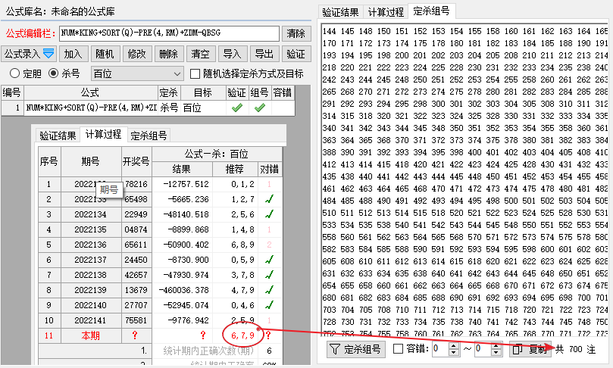
Task: Increase the second 容错 spinner value
Action: click(496, 346)
